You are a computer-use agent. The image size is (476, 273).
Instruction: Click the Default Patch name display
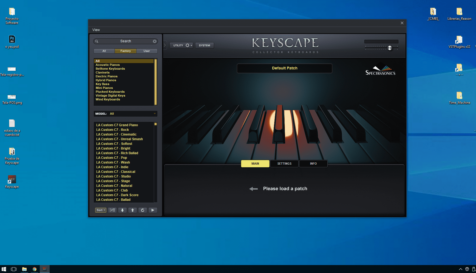[x=284, y=68]
